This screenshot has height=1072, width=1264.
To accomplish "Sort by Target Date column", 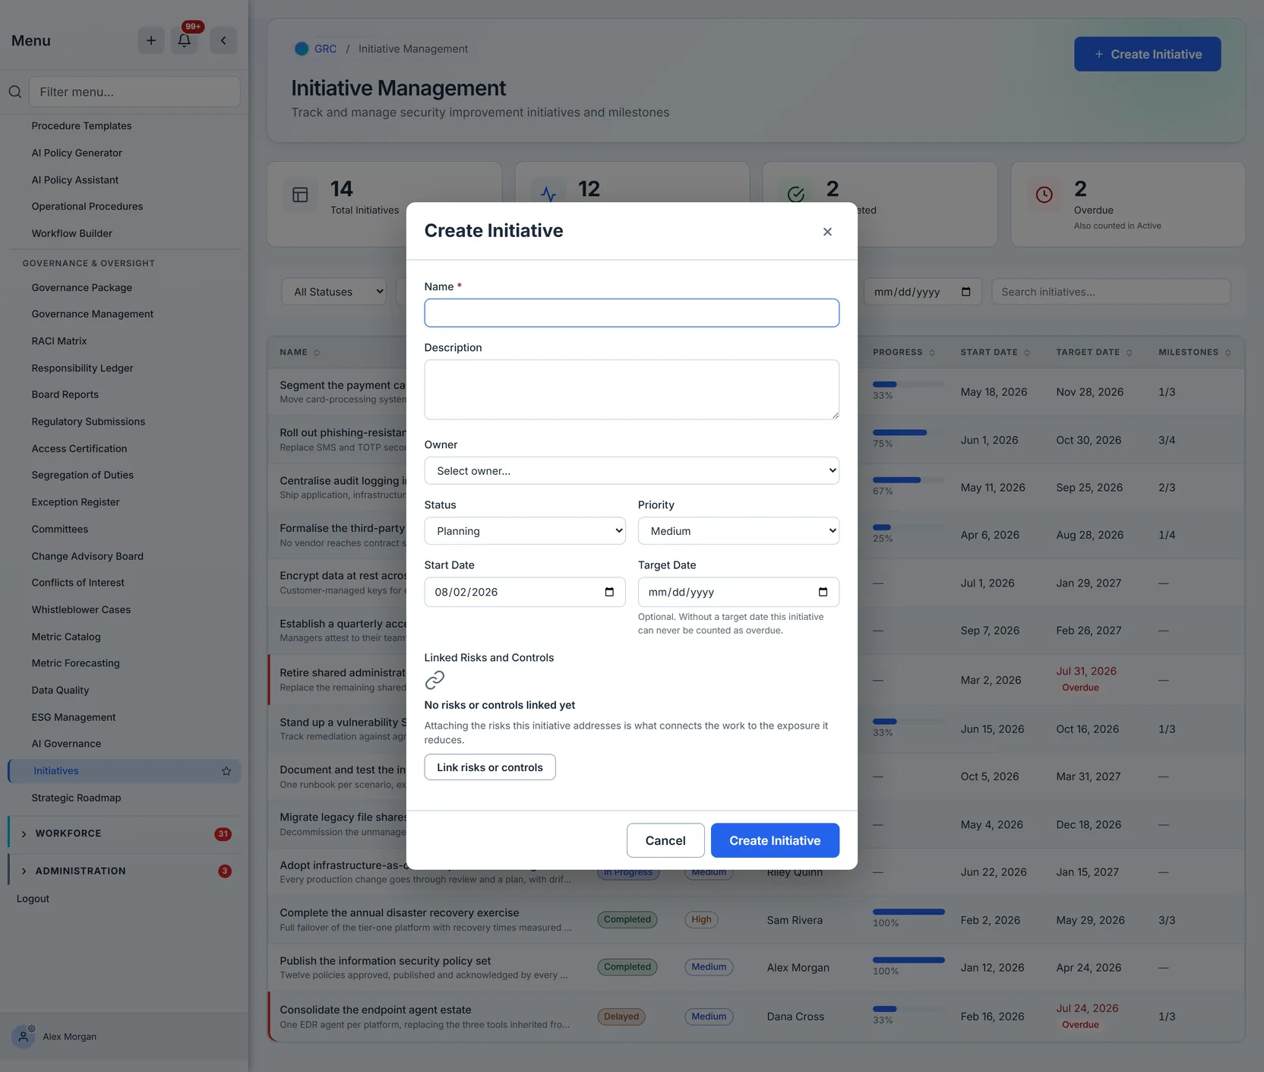I will (x=1094, y=353).
